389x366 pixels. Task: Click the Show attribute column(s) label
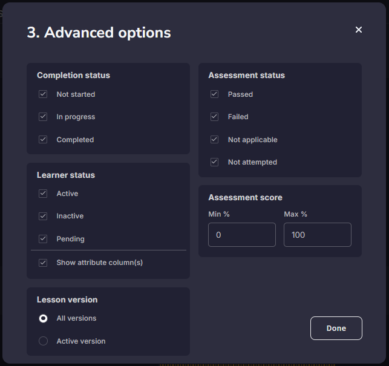point(100,263)
